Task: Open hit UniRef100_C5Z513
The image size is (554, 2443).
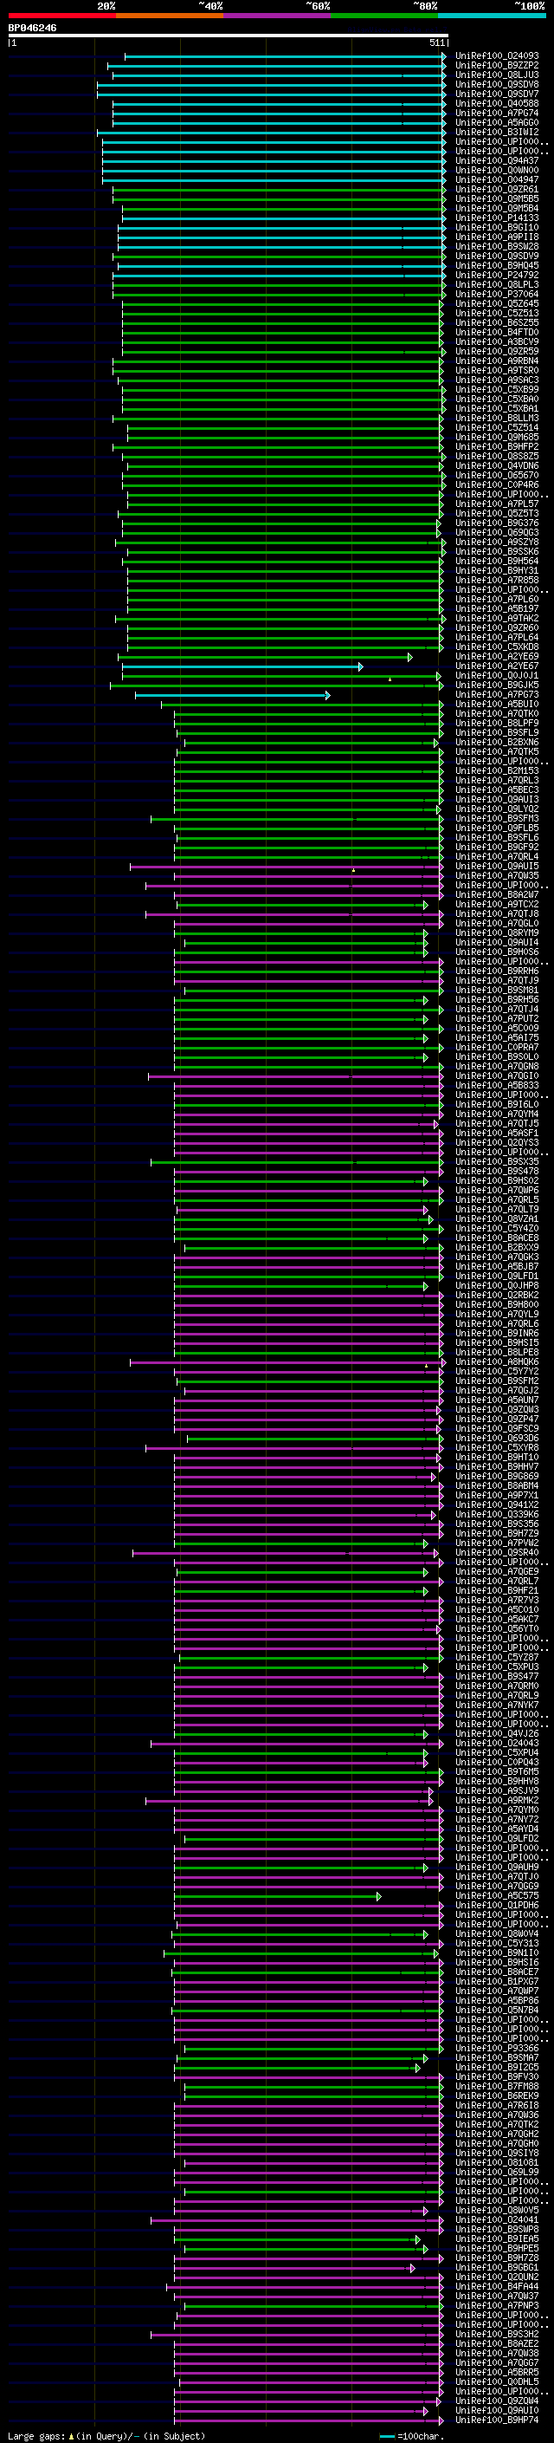Action: [497, 313]
